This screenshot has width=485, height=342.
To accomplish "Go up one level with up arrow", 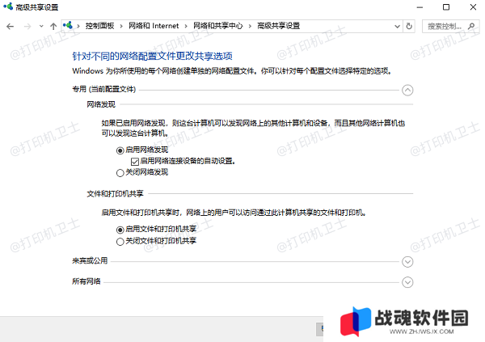I will (x=53, y=27).
